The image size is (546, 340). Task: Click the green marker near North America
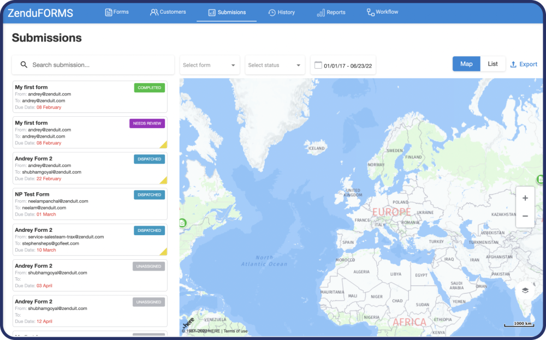(x=182, y=223)
